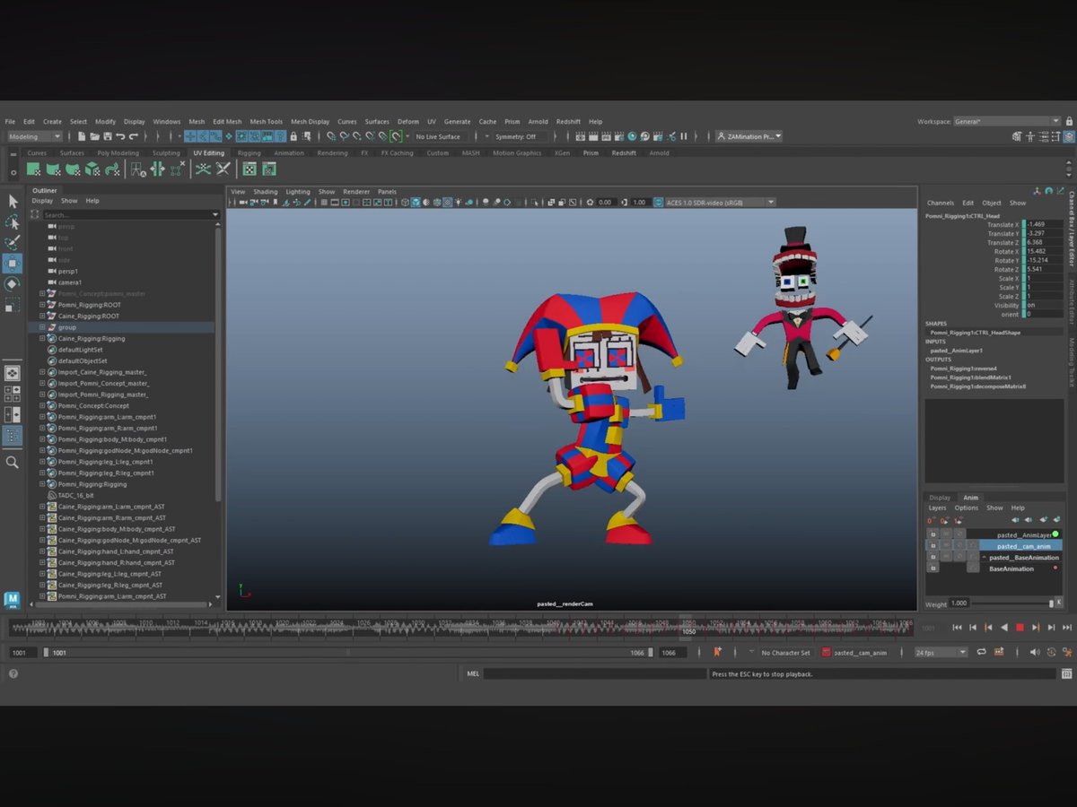
Task: Activate the Paint Selection tool
Action: click(13, 242)
